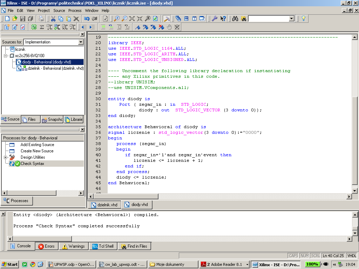Collapse the xc2c256-6VQ100 tree node
359x269 pixels.
coord(6,56)
